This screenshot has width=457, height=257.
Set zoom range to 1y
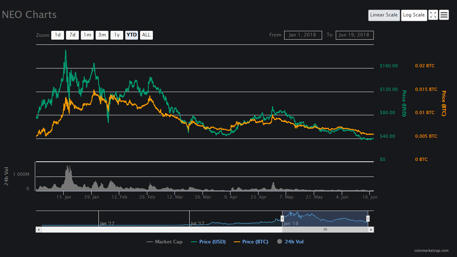(x=117, y=35)
